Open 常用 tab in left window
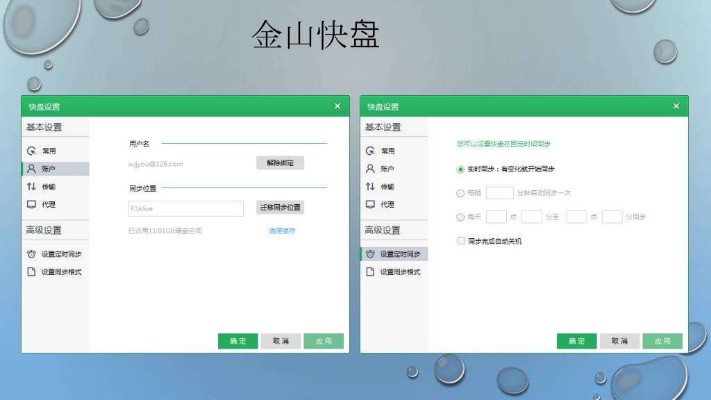711x400 pixels. (56, 151)
